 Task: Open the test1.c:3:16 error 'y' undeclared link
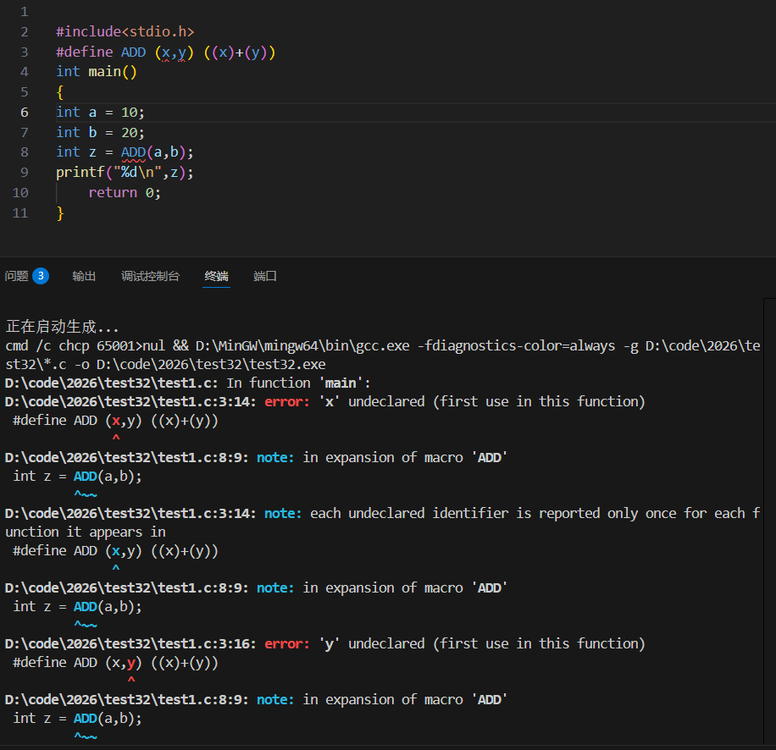coord(130,643)
